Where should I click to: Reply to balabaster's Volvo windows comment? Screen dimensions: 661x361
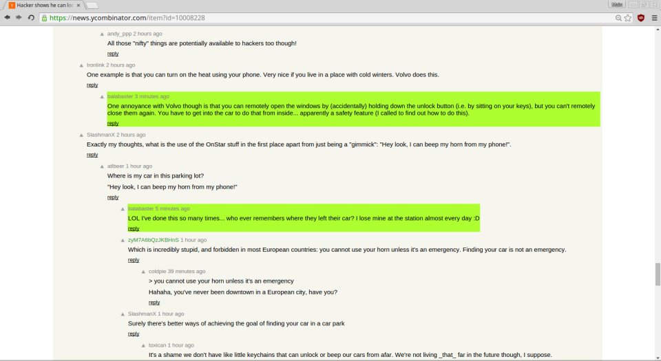tap(112, 123)
